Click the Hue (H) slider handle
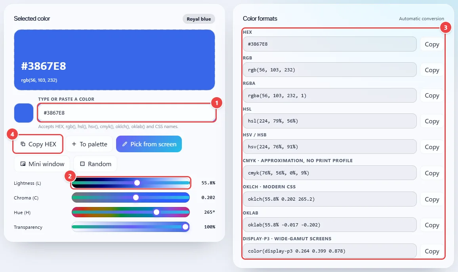The width and height of the screenshot is (458, 272). click(156, 212)
